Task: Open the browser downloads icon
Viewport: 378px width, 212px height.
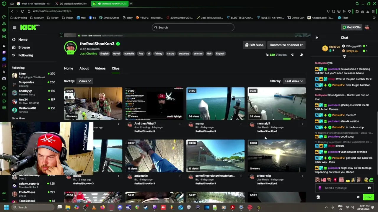Action: coord(368,11)
